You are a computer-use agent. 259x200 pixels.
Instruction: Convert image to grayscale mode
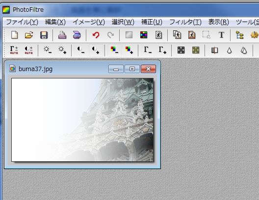coord(129,35)
